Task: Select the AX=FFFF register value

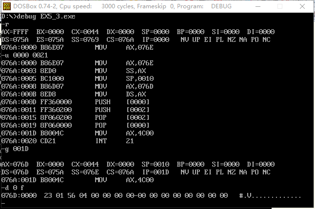Action: [15, 32]
